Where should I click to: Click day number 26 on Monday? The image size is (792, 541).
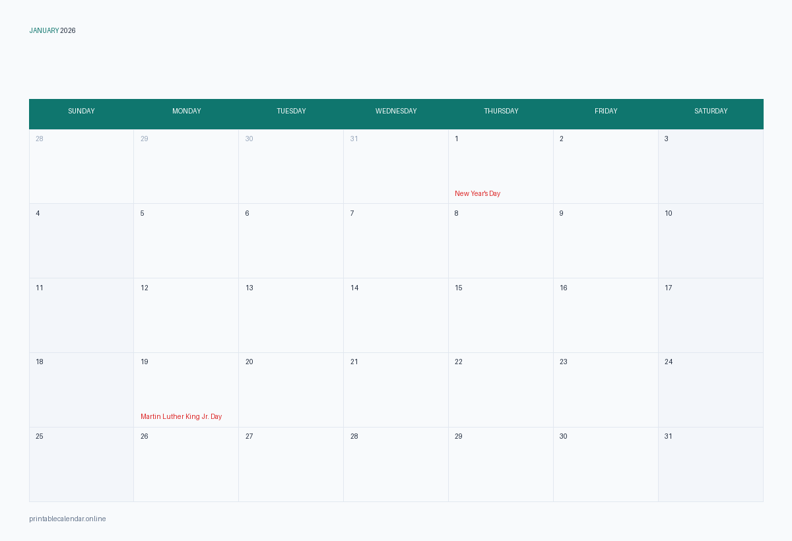[145, 436]
